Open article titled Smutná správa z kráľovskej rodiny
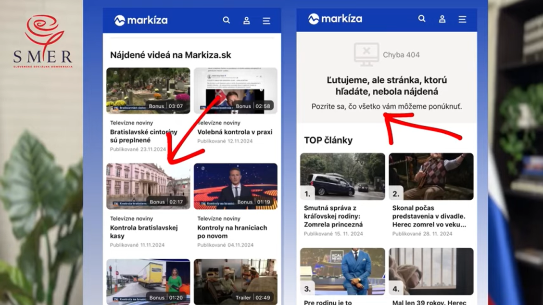This screenshot has height=305, width=543. click(333, 216)
